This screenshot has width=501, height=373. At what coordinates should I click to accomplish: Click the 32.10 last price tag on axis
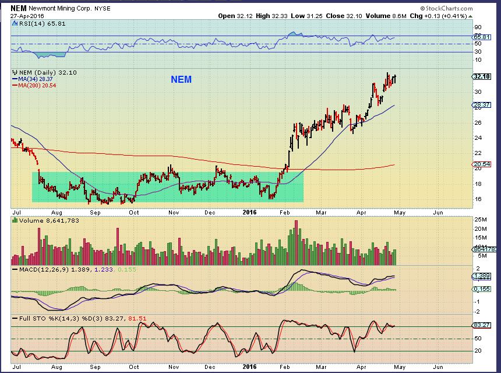[482, 76]
